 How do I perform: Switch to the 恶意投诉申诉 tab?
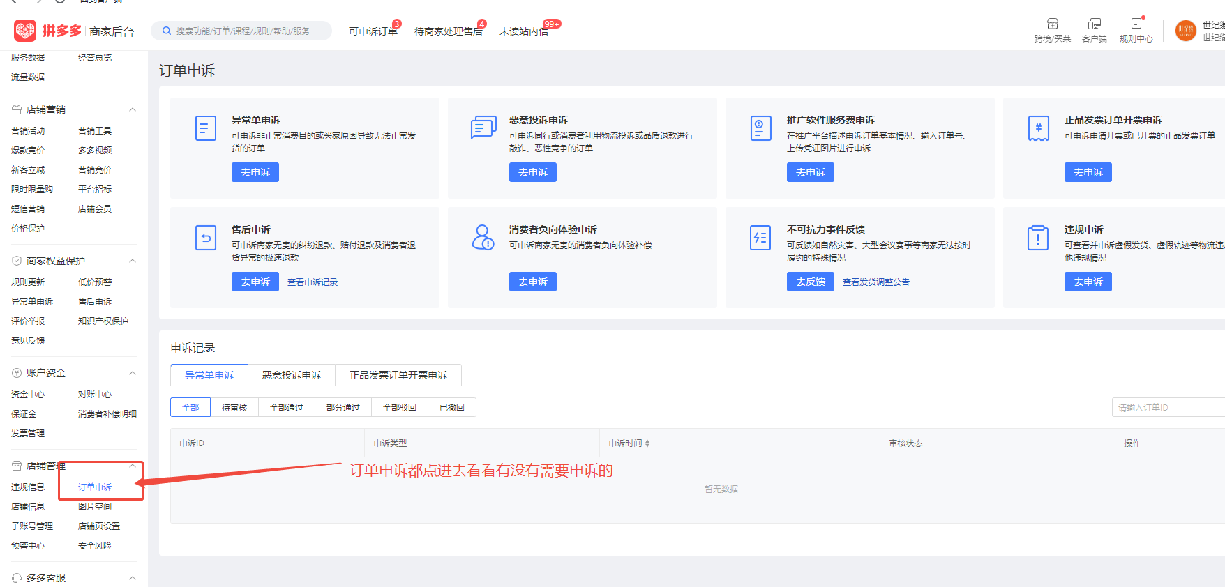292,375
